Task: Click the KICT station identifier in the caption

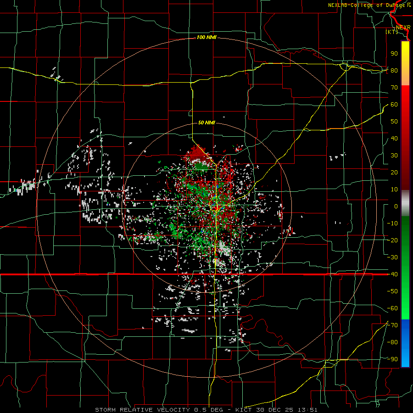Action: pyautogui.click(x=245, y=410)
